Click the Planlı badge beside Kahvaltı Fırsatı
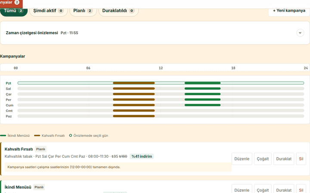This screenshot has width=310, height=193. [41, 149]
